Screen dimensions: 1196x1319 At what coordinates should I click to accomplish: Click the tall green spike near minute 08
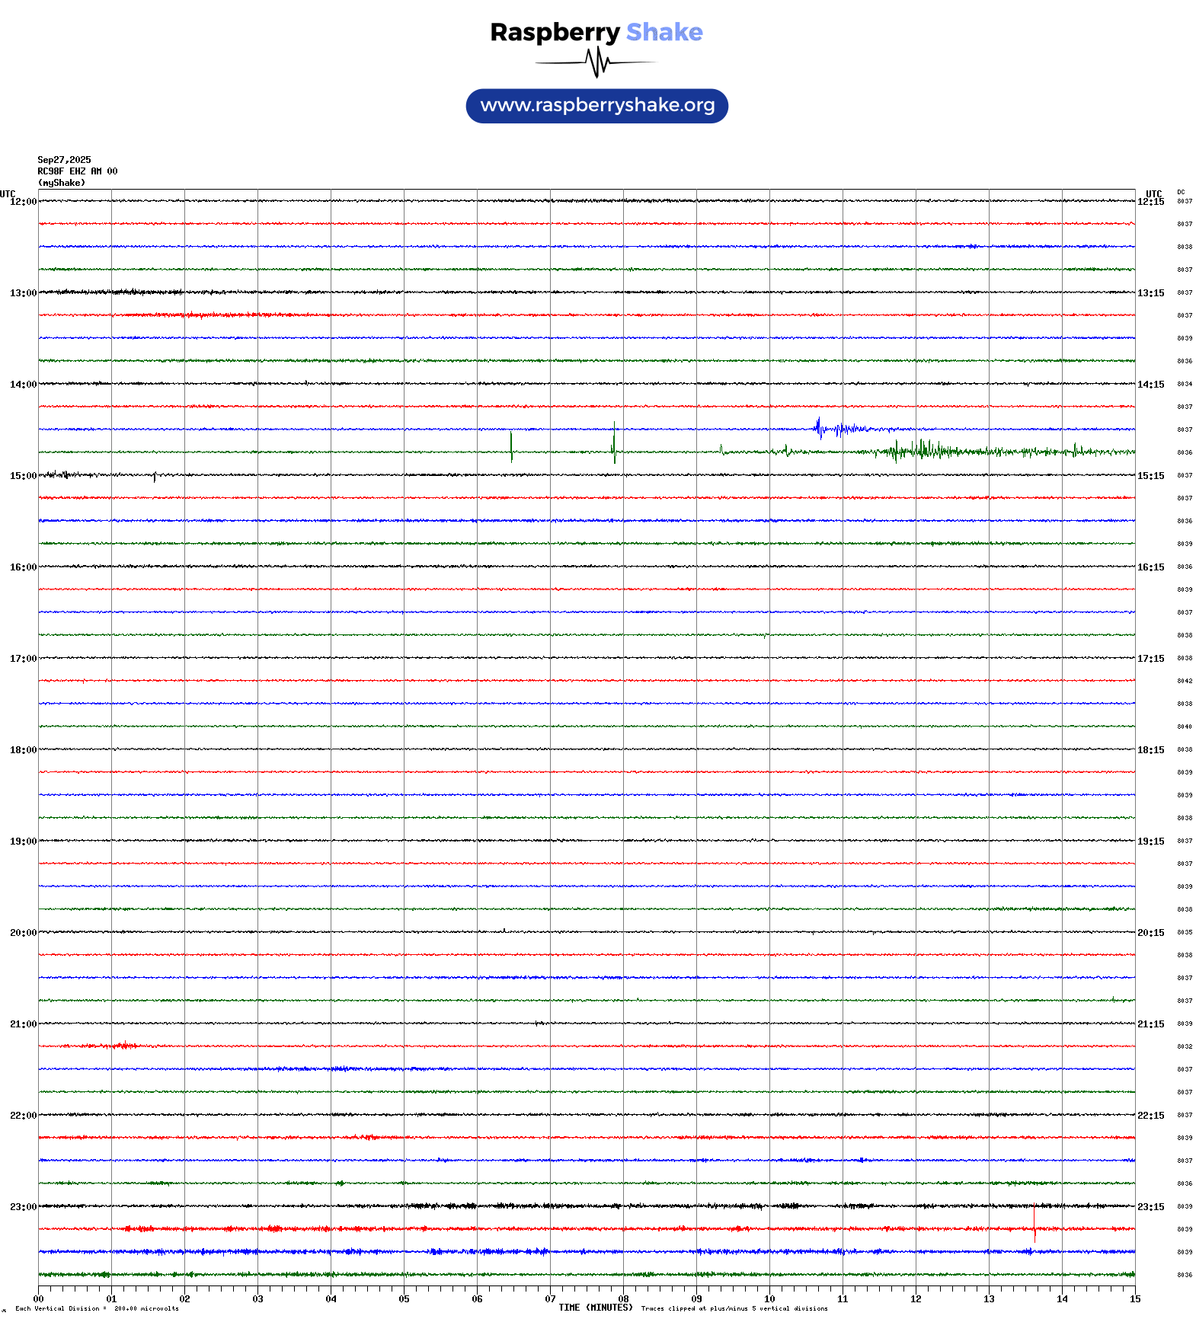(x=614, y=443)
